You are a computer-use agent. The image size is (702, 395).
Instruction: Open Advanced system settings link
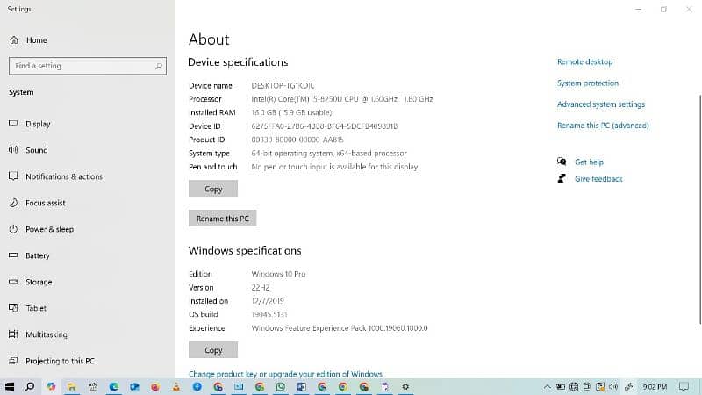(600, 104)
